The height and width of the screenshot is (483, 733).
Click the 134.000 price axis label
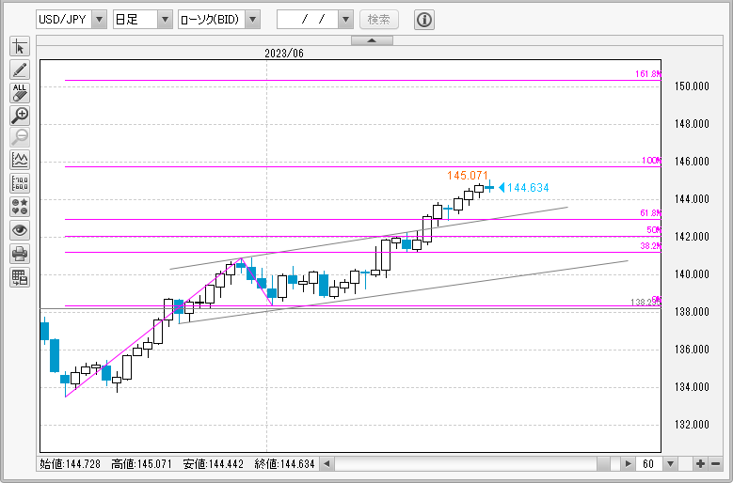pos(692,387)
